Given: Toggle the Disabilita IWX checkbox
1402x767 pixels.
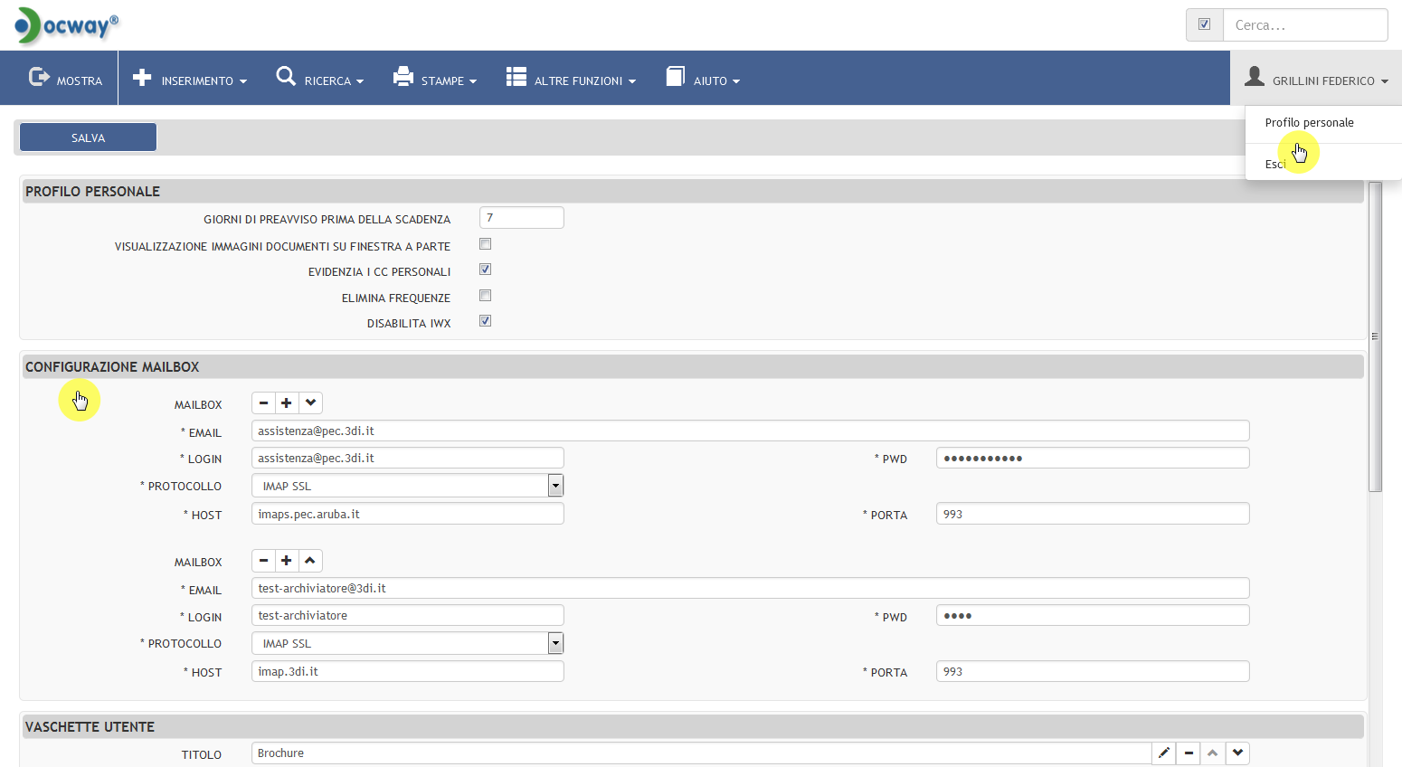Looking at the screenshot, I should click(x=486, y=321).
